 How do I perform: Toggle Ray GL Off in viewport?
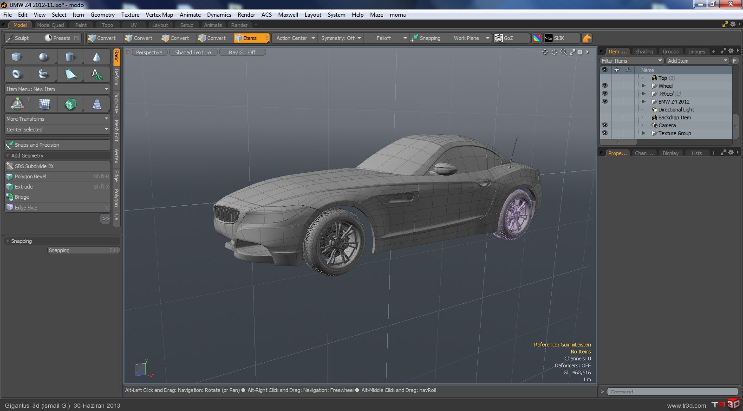pyautogui.click(x=242, y=52)
